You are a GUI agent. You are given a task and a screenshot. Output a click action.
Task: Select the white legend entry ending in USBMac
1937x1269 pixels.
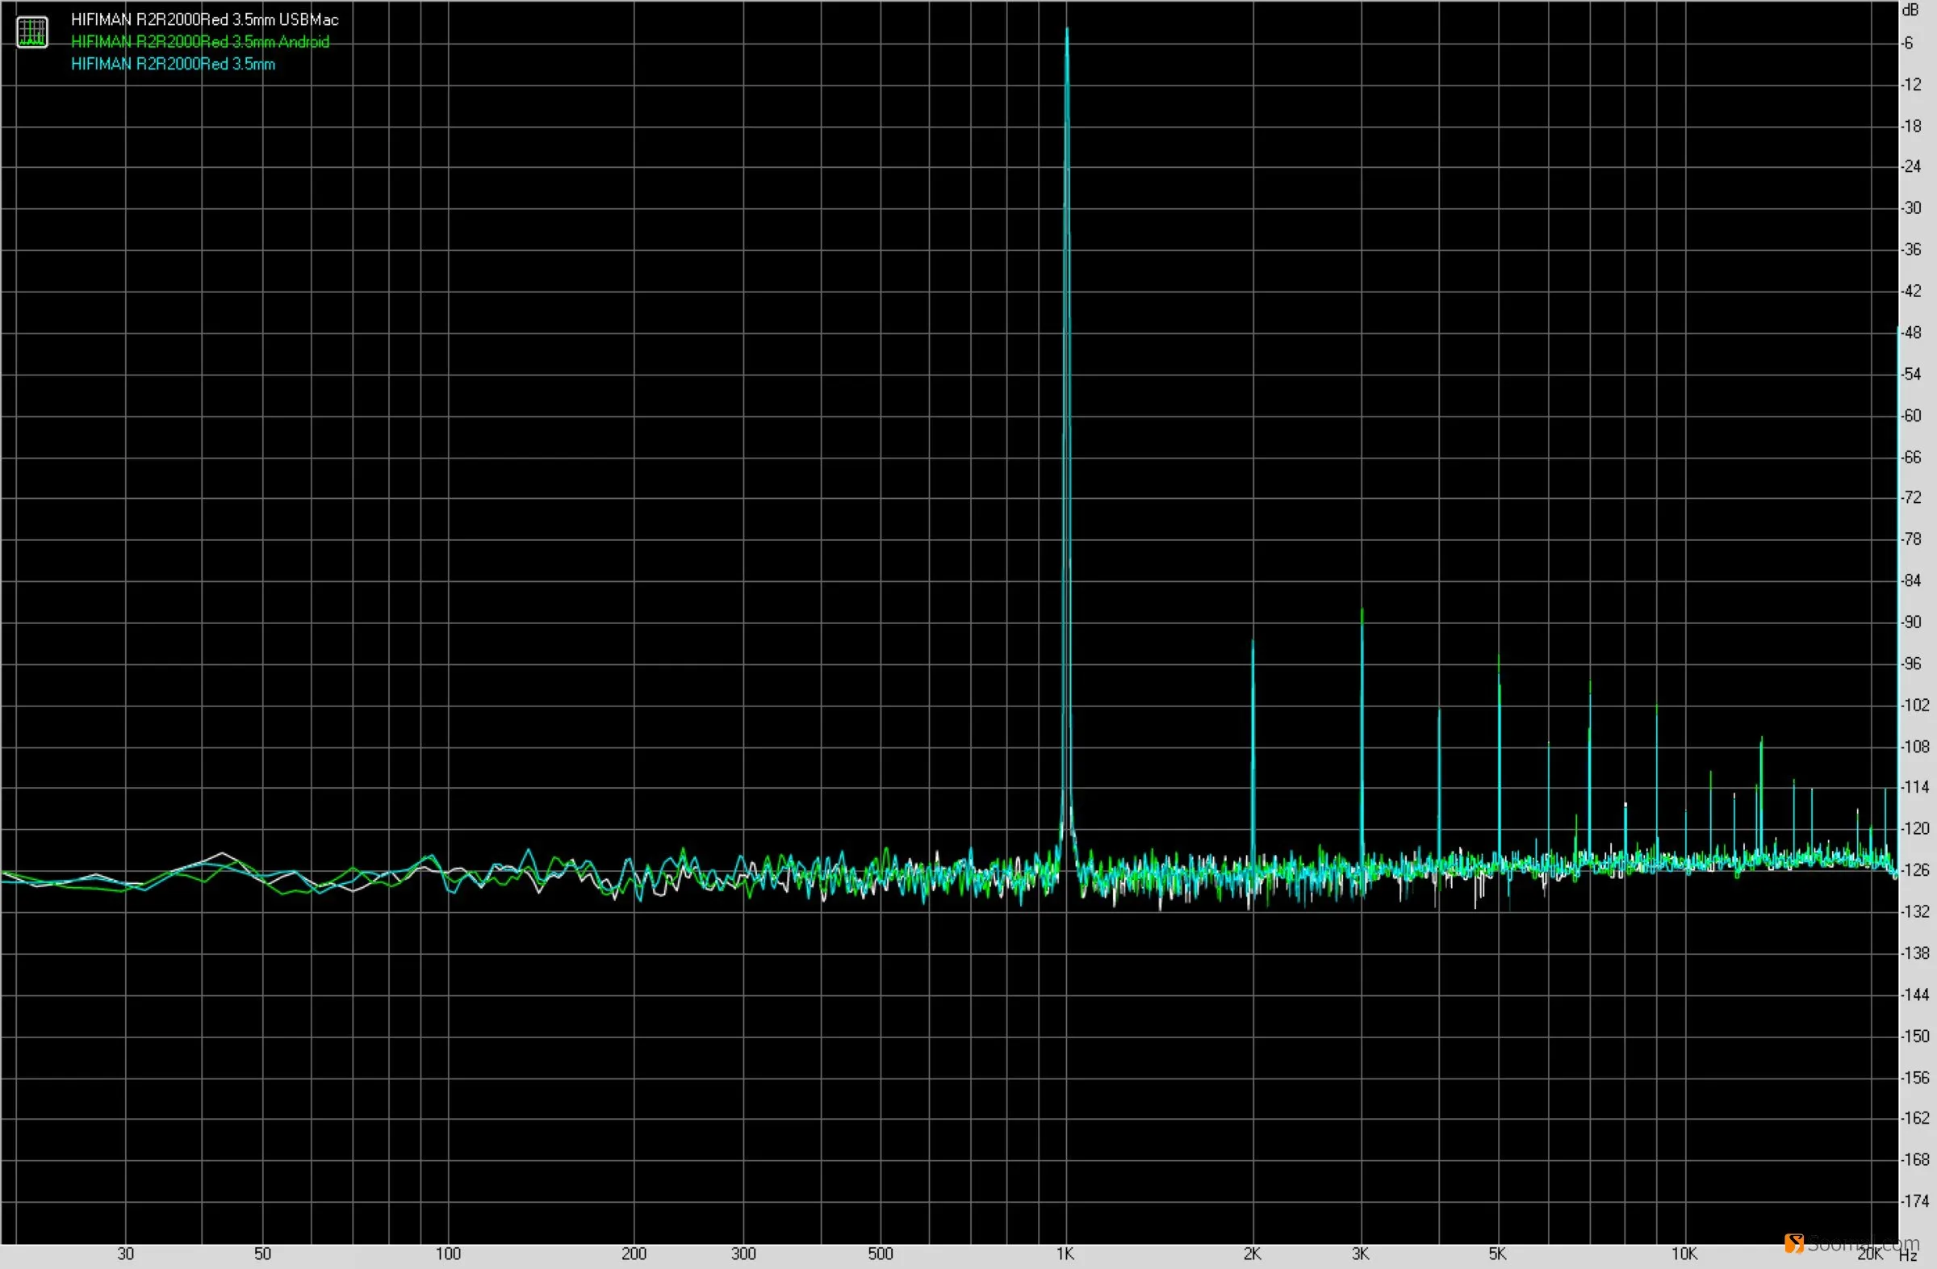pyautogui.click(x=204, y=19)
